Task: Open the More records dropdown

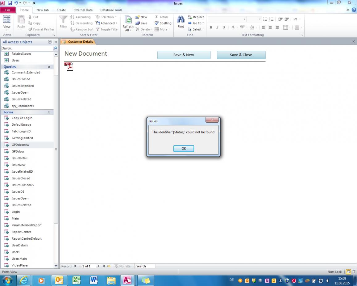Action: click(x=162, y=29)
